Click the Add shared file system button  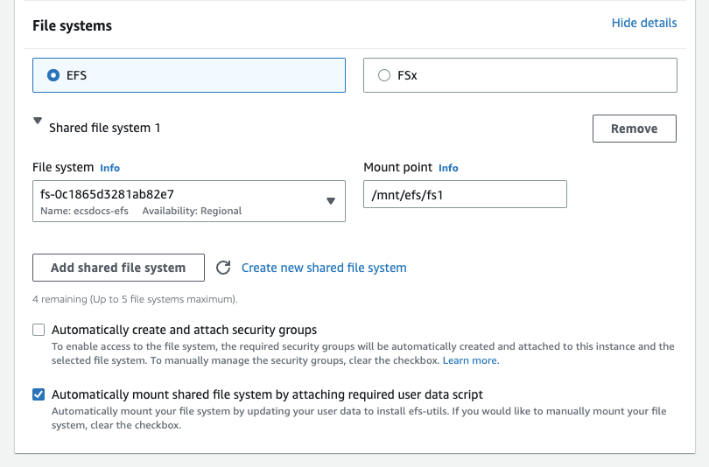tap(118, 268)
